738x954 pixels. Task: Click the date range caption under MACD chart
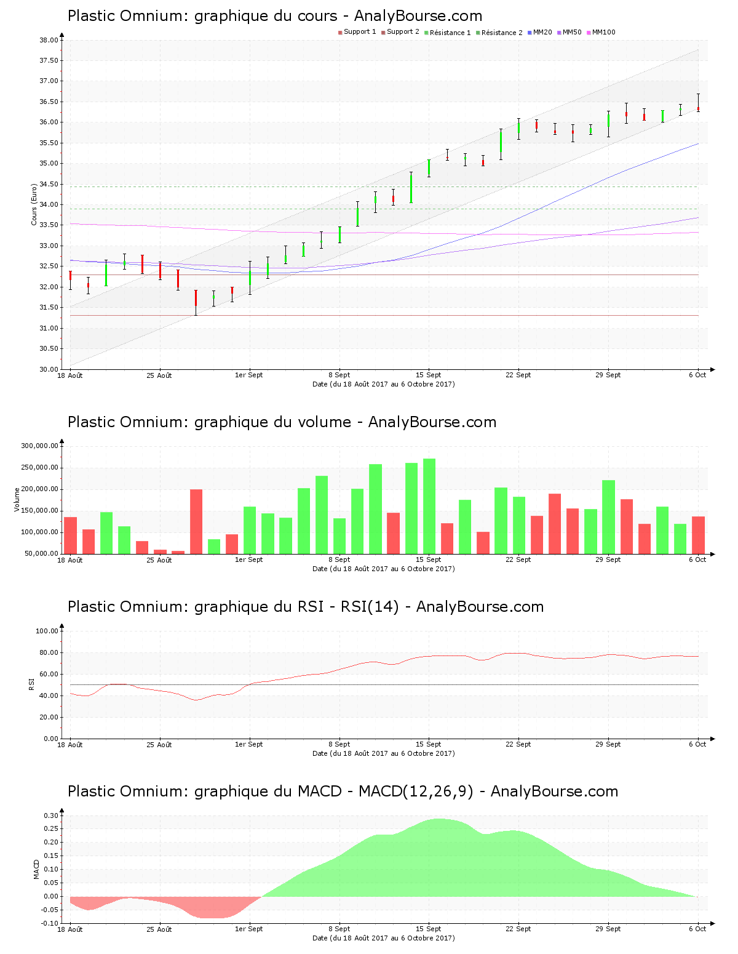(384, 938)
